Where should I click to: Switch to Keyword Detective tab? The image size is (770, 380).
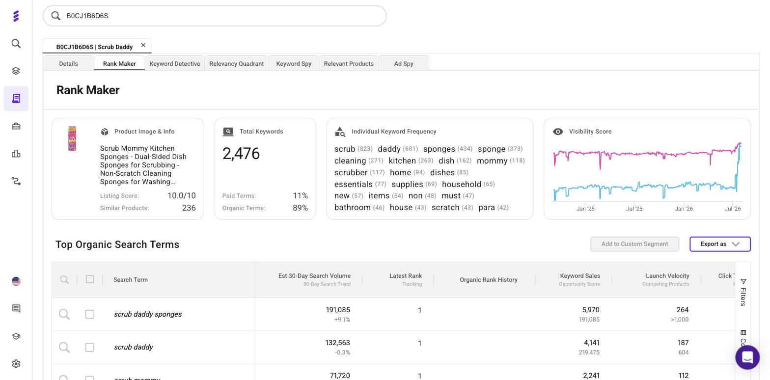[175, 63]
